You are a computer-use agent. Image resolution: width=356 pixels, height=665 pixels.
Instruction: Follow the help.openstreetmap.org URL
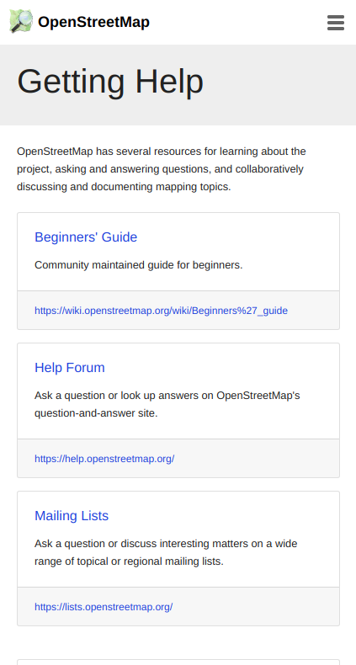point(104,459)
